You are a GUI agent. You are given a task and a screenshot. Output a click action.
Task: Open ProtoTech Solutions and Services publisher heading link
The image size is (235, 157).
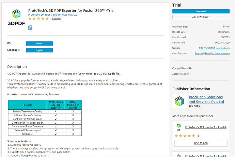(206, 99)
